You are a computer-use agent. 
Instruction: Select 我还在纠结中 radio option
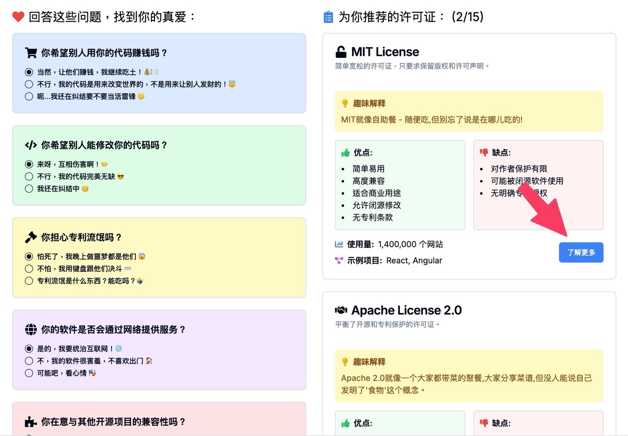point(29,189)
